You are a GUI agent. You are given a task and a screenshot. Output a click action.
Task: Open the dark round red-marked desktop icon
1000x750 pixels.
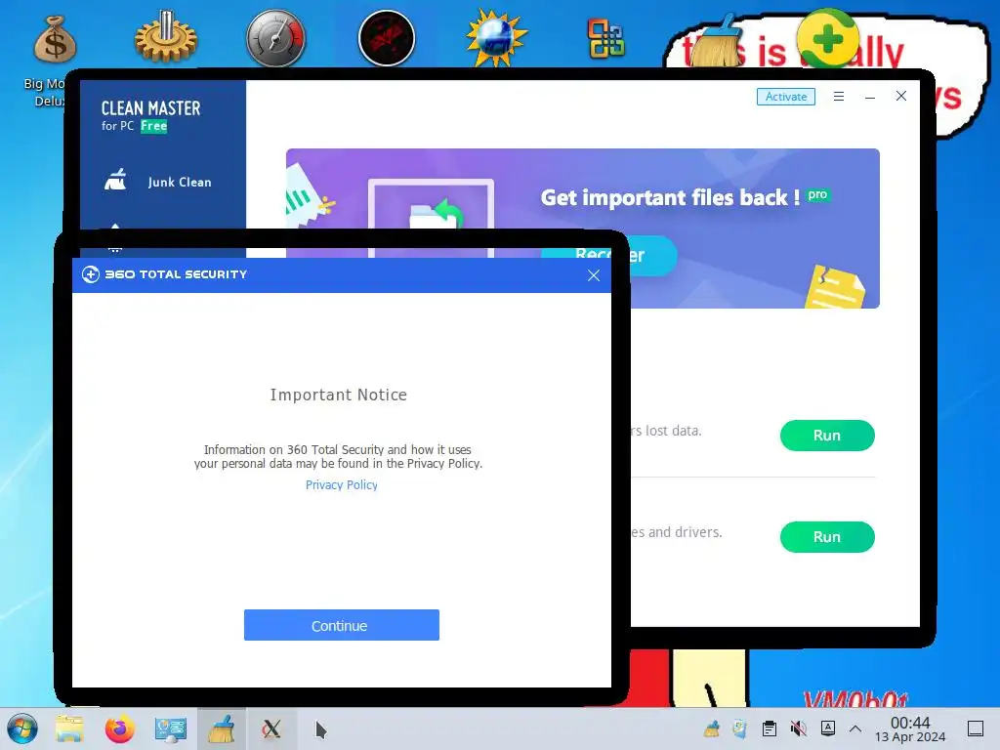tap(387, 38)
